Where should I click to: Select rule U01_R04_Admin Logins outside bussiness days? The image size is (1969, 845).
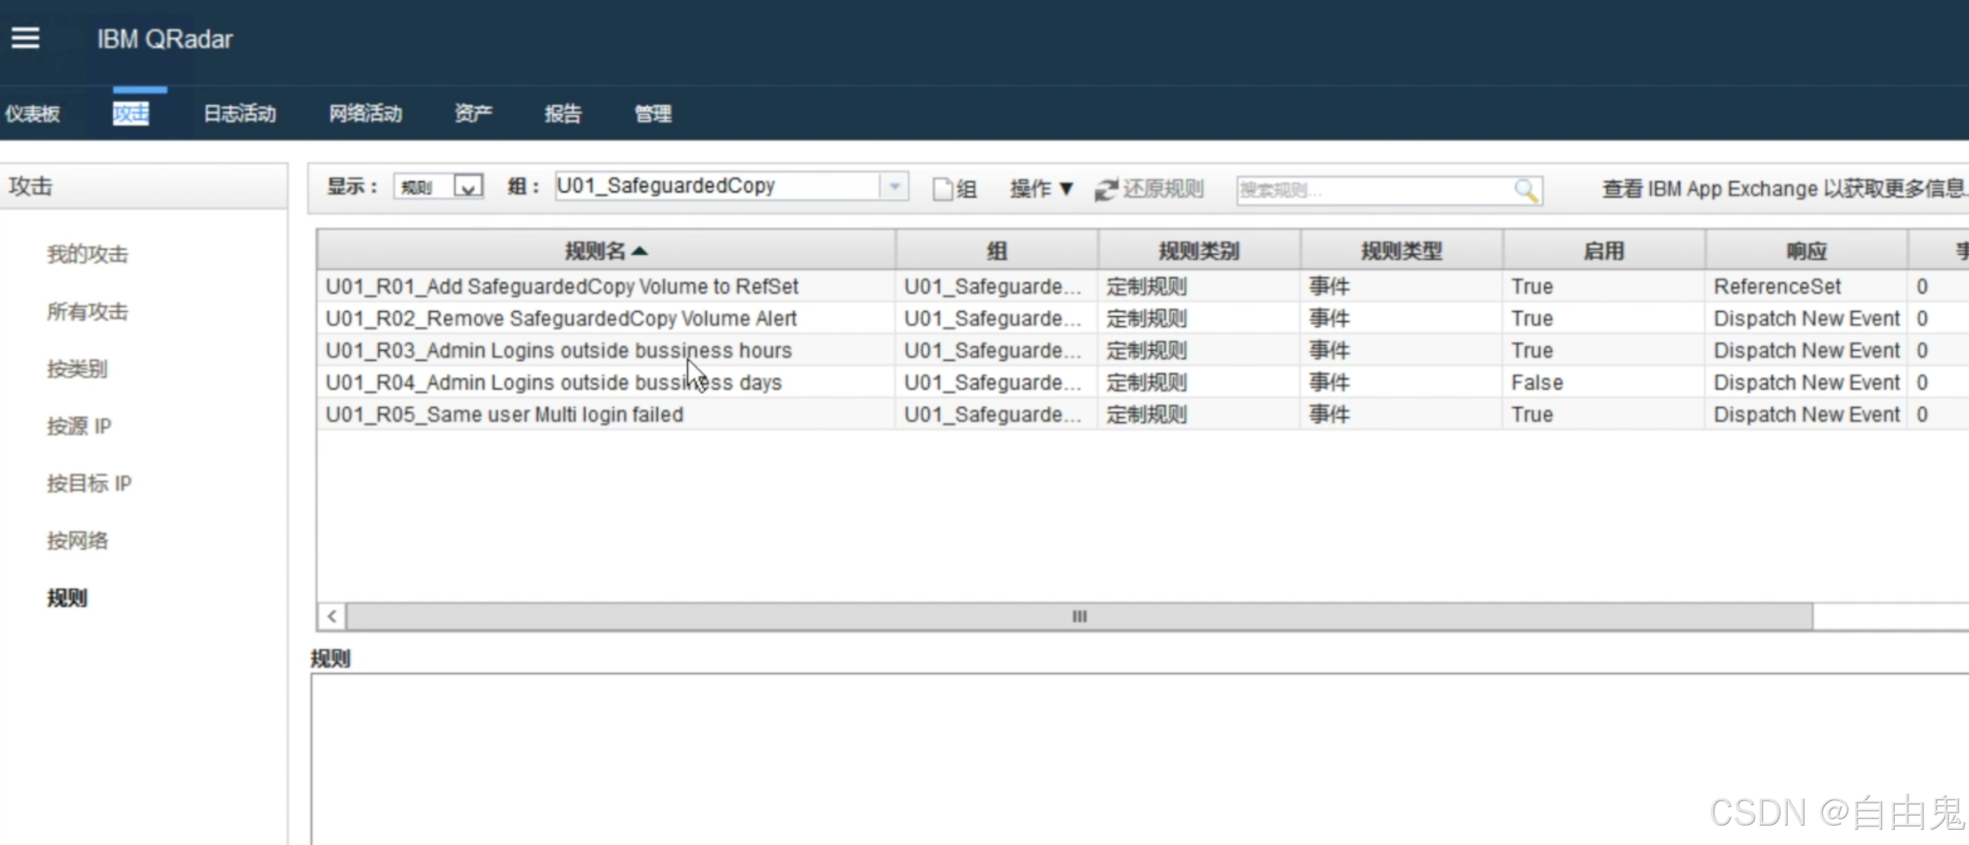click(x=553, y=383)
